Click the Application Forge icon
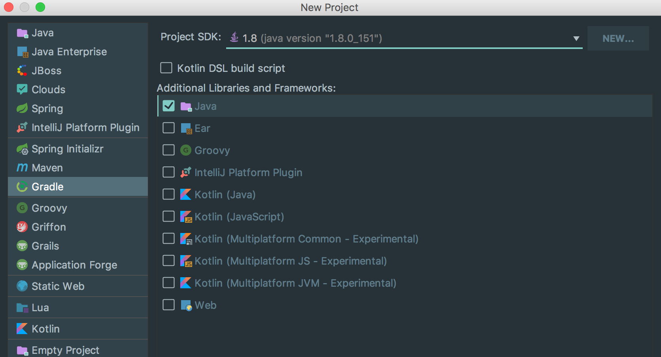The image size is (661, 357). pyautogui.click(x=22, y=265)
